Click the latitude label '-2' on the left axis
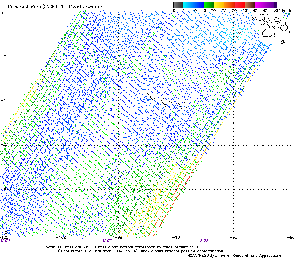The width and height of the screenshot is (294, 258). [x=3, y=57]
